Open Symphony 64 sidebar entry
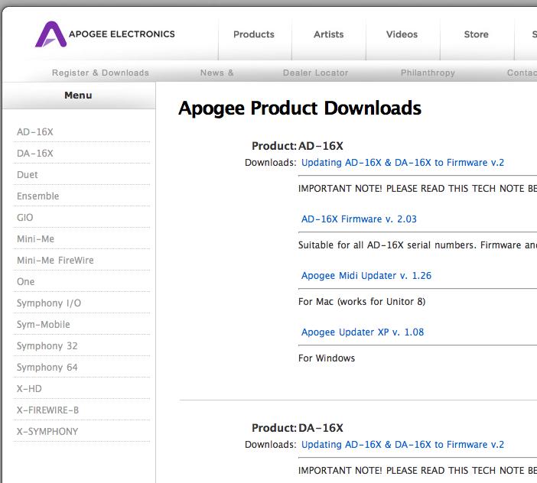This screenshot has width=537, height=483. point(47,367)
